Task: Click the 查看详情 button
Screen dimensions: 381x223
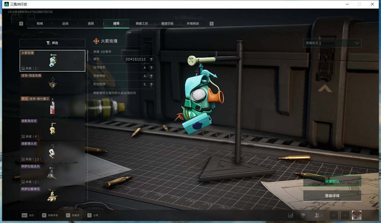Action: pyautogui.click(x=332, y=196)
